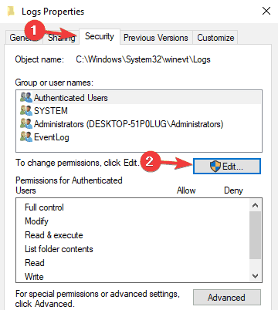Click the permissions list scrollbar thumb
The width and height of the screenshot is (278, 310).
255,235
